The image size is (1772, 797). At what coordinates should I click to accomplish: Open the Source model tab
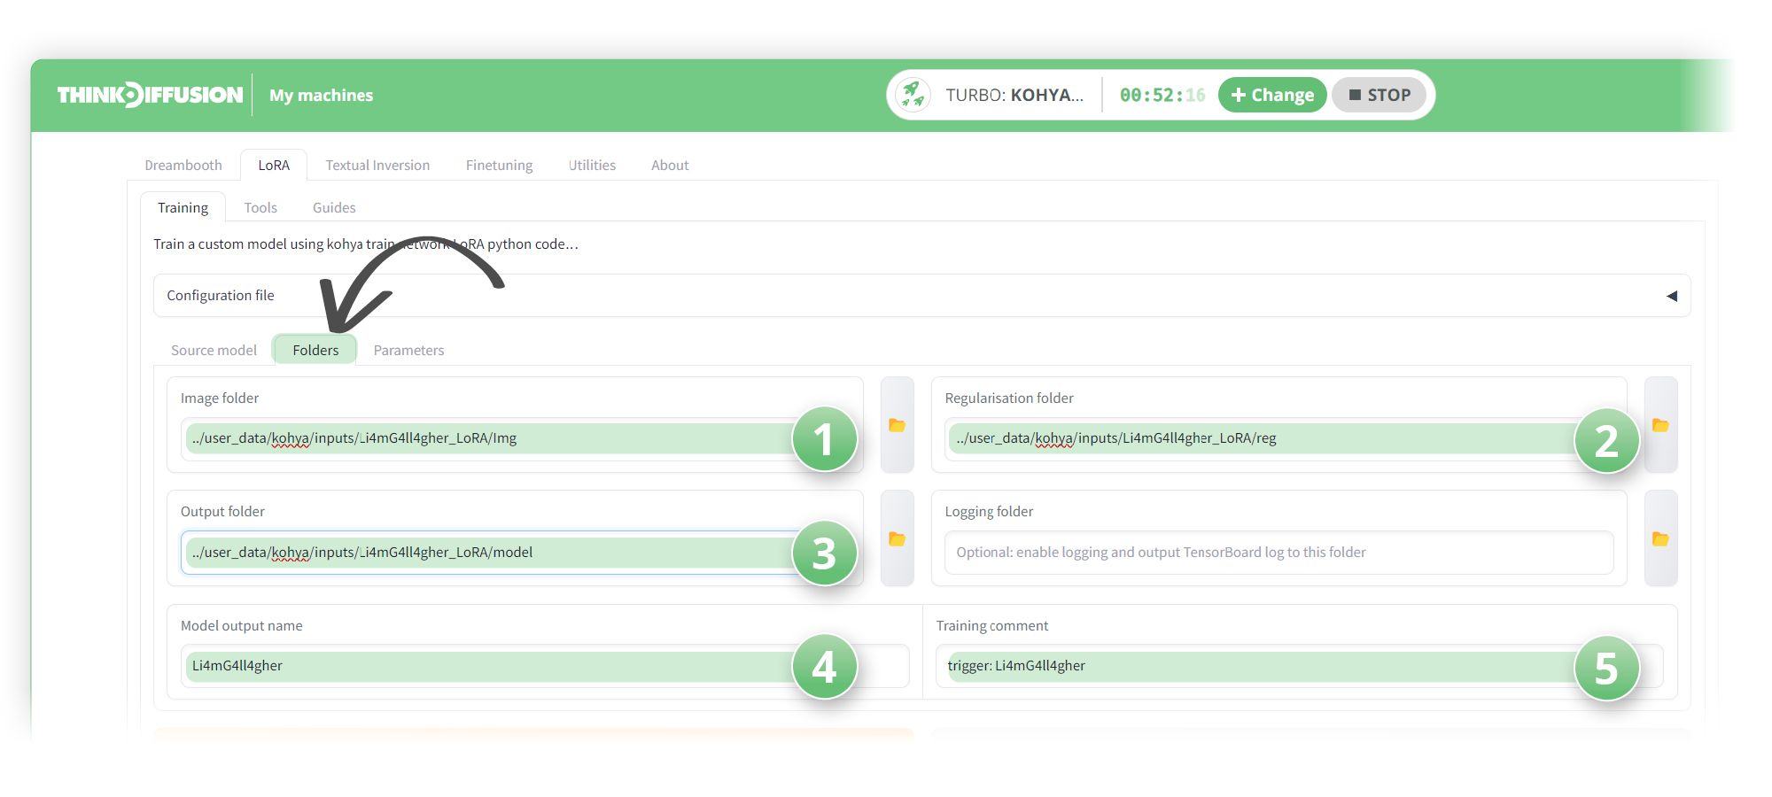coord(213,350)
